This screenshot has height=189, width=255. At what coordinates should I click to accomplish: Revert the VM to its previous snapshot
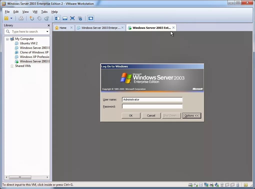pos(39,18)
